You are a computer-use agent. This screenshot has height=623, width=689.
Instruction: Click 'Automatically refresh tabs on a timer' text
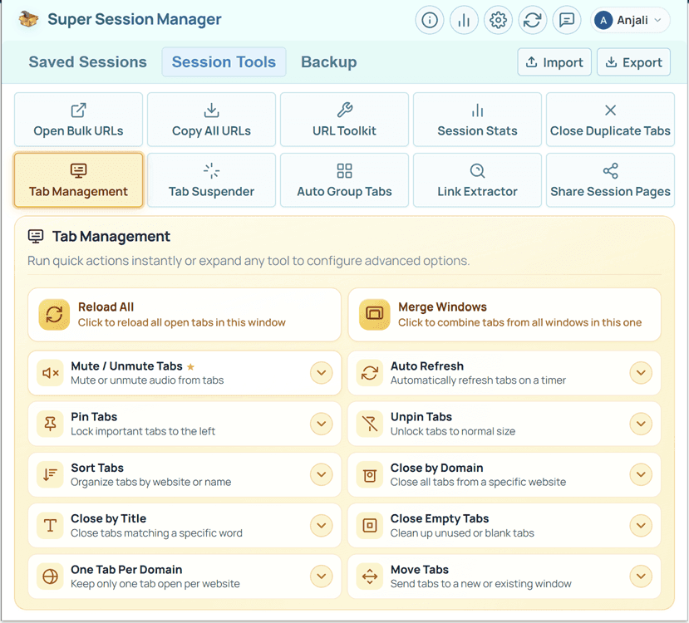(478, 380)
